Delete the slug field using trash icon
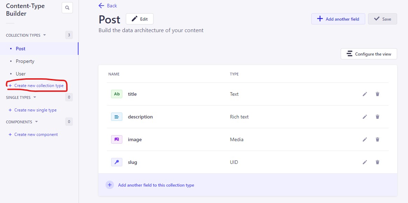This screenshot has height=203, width=408. (x=378, y=162)
